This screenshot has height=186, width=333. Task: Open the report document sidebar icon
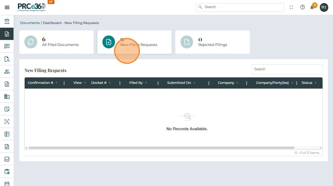[x=7, y=146]
